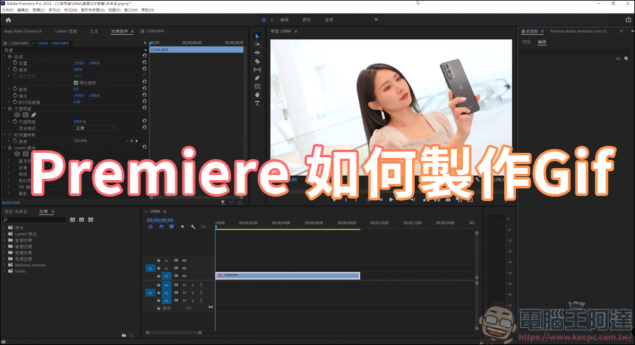
Task: Select the Pen tool in the toolbar
Action: point(257,78)
